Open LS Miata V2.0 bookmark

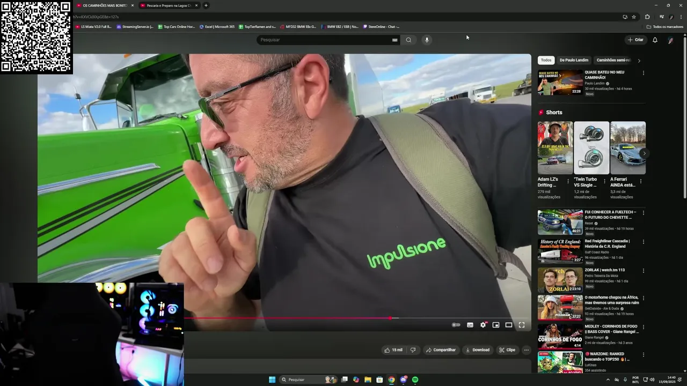point(93,26)
